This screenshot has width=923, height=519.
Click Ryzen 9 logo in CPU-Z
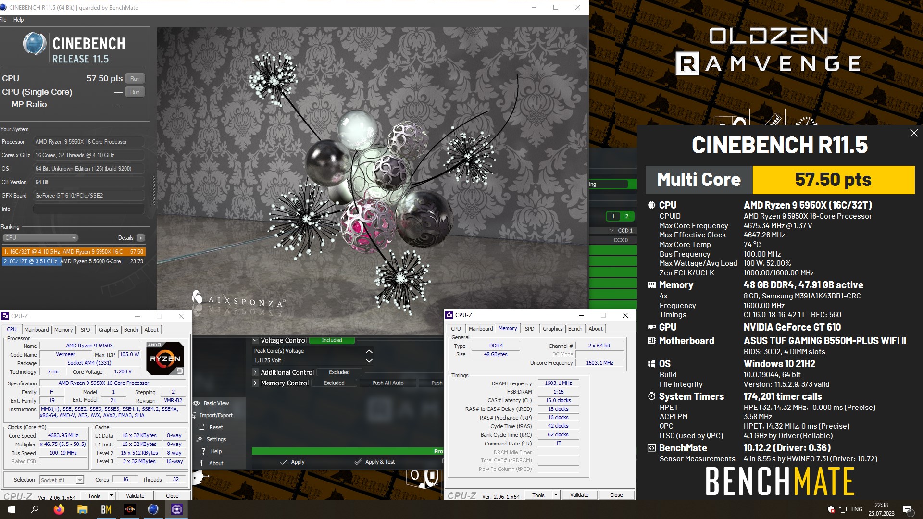(x=165, y=358)
